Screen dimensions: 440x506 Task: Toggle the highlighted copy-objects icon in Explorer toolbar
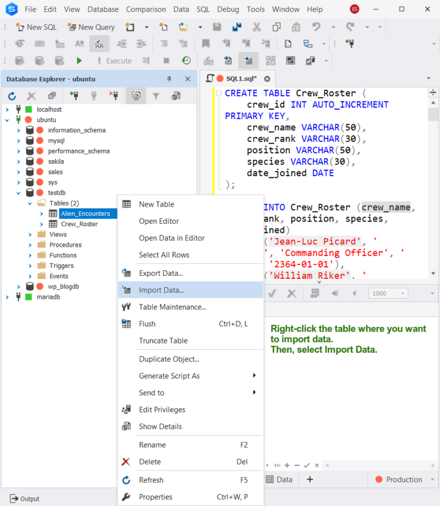(x=136, y=96)
